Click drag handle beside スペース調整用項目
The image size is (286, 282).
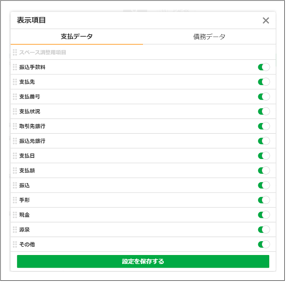tap(15, 52)
